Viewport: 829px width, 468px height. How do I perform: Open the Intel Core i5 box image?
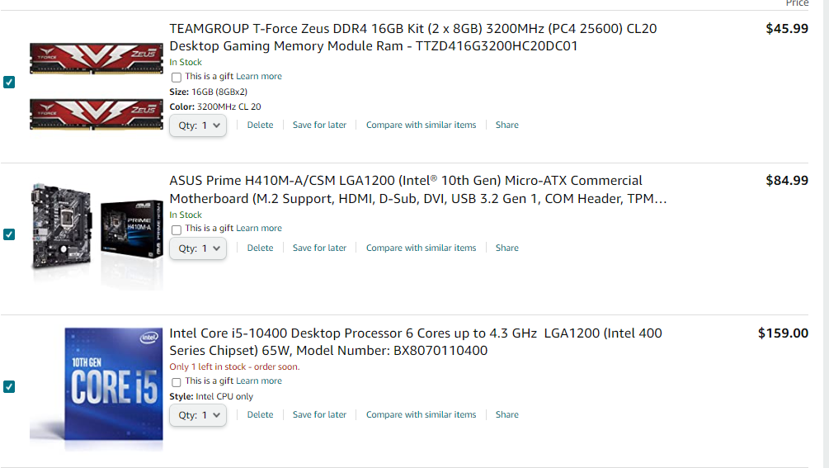pos(97,386)
